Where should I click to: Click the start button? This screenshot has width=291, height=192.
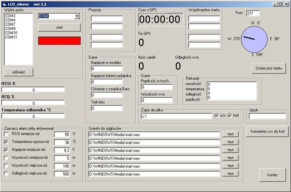tap(59, 28)
